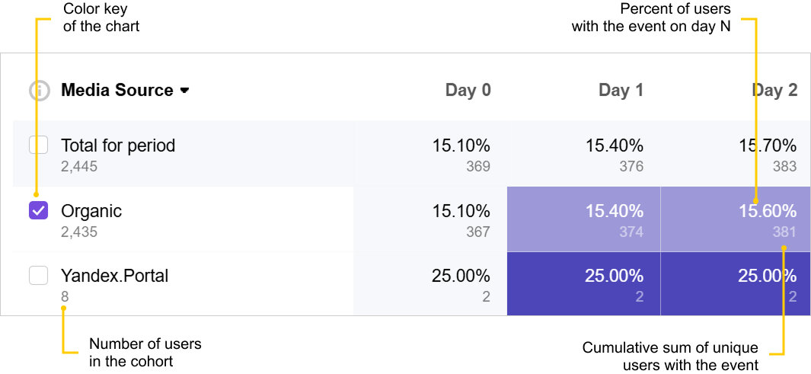Check the Total for period checkbox
The image size is (811, 374).
click(x=39, y=145)
